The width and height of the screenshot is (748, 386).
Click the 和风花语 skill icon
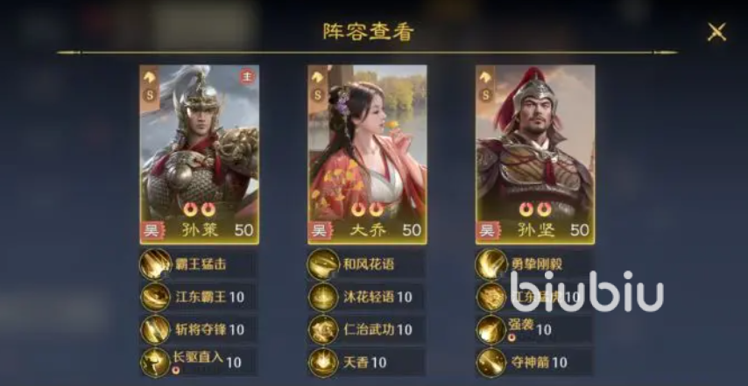pos(323,264)
